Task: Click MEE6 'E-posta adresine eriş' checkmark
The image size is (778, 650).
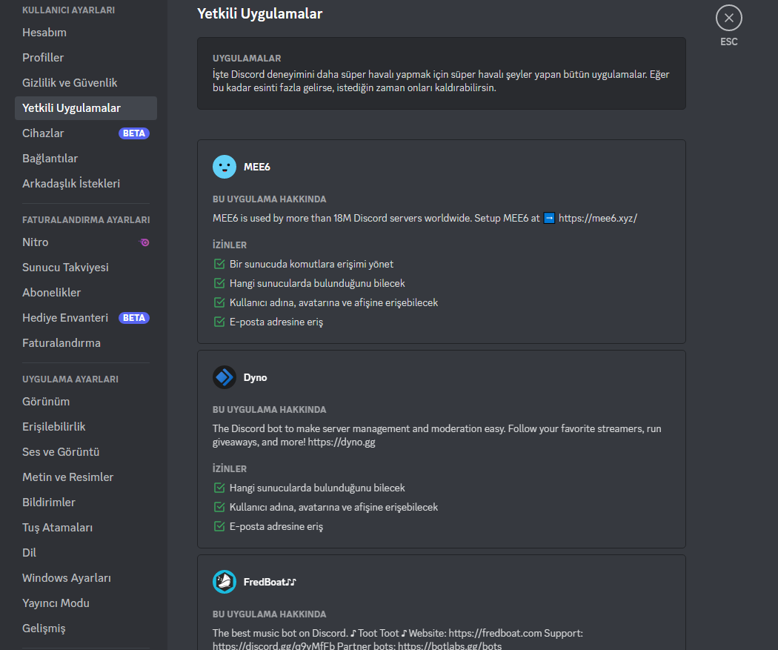Action: pyautogui.click(x=219, y=322)
